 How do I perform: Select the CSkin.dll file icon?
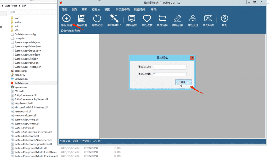pyautogui.click(x=12, y=91)
